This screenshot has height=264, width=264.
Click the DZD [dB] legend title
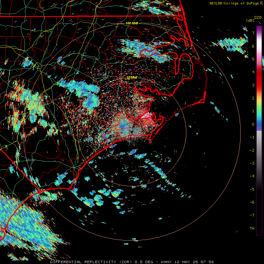tap(254, 19)
